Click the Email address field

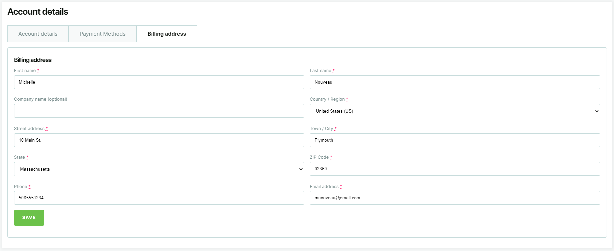pos(455,198)
